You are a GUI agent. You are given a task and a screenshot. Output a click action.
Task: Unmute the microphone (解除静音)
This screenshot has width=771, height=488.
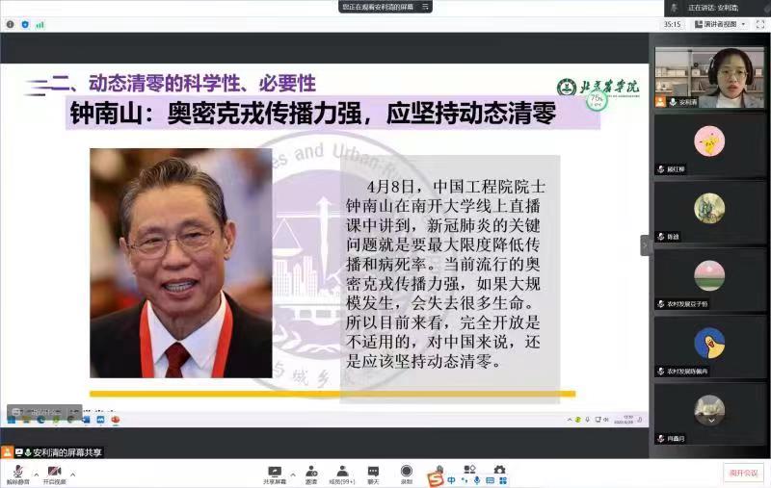click(18, 471)
